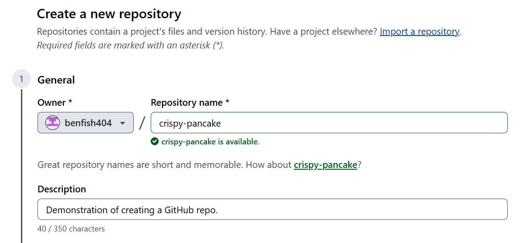This screenshot has width=526, height=243.
Task: Click the Create a new repository heading
Action: point(109,14)
